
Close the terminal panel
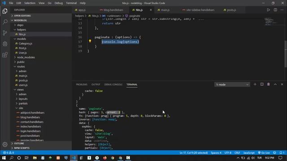(282, 85)
